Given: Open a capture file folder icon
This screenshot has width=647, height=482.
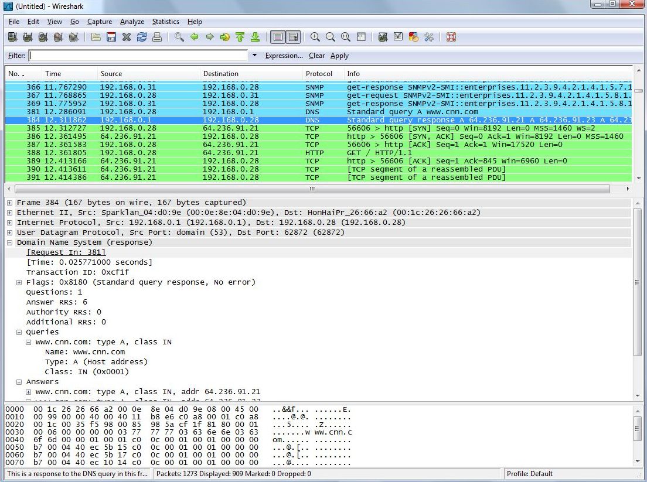Looking at the screenshot, I should [96, 37].
